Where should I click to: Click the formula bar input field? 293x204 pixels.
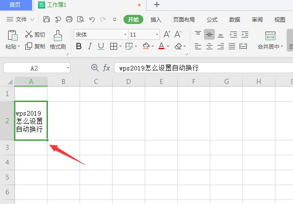tap(203, 68)
